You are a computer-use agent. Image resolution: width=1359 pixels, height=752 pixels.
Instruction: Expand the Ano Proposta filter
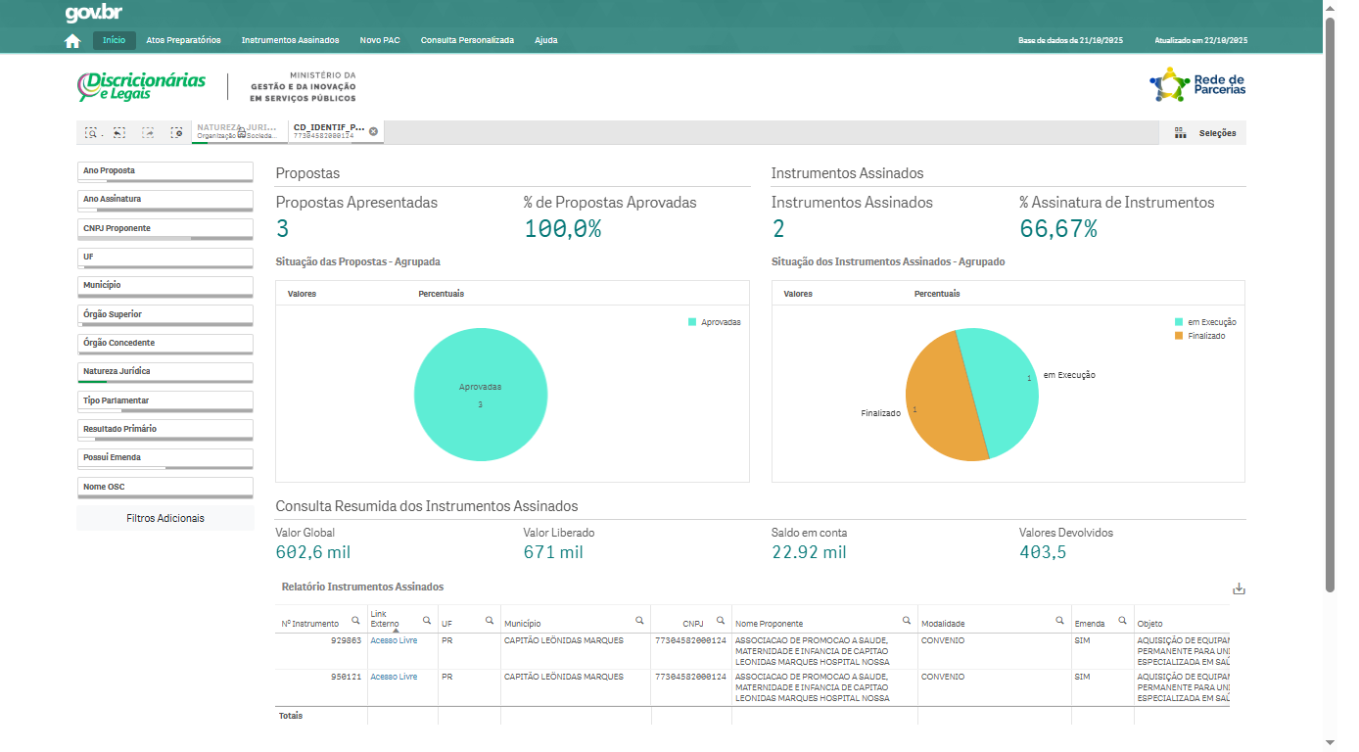[164, 171]
